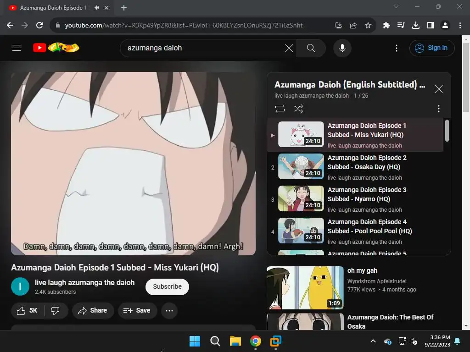Open File Explorer from the taskbar
Image resolution: width=470 pixels, height=352 pixels.
pos(235,341)
